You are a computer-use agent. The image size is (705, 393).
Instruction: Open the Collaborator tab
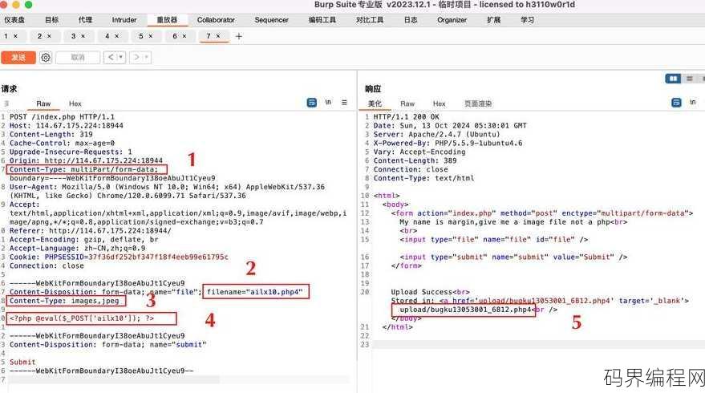point(216,20)
